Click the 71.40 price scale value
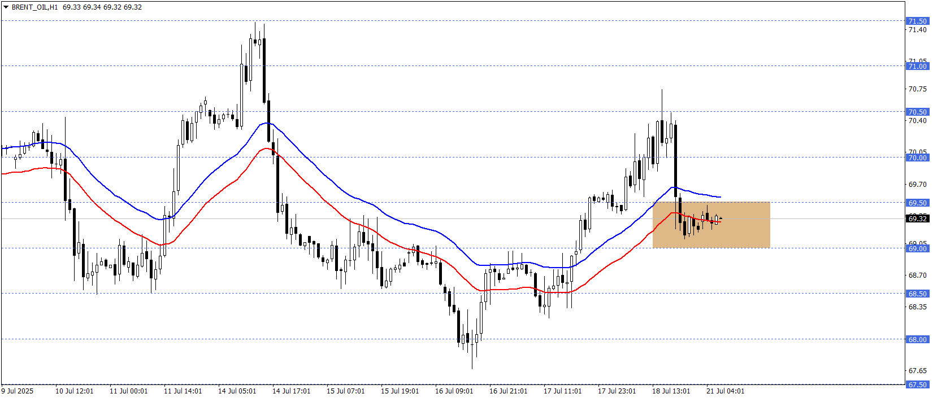 pos(917,29)
